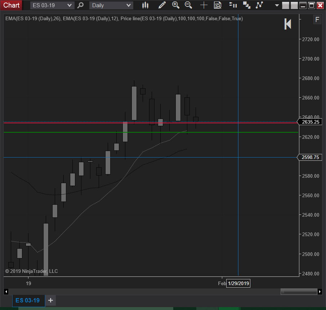
Task: Click the 2620.00 price axis label
Action: (x=311, y=137)
